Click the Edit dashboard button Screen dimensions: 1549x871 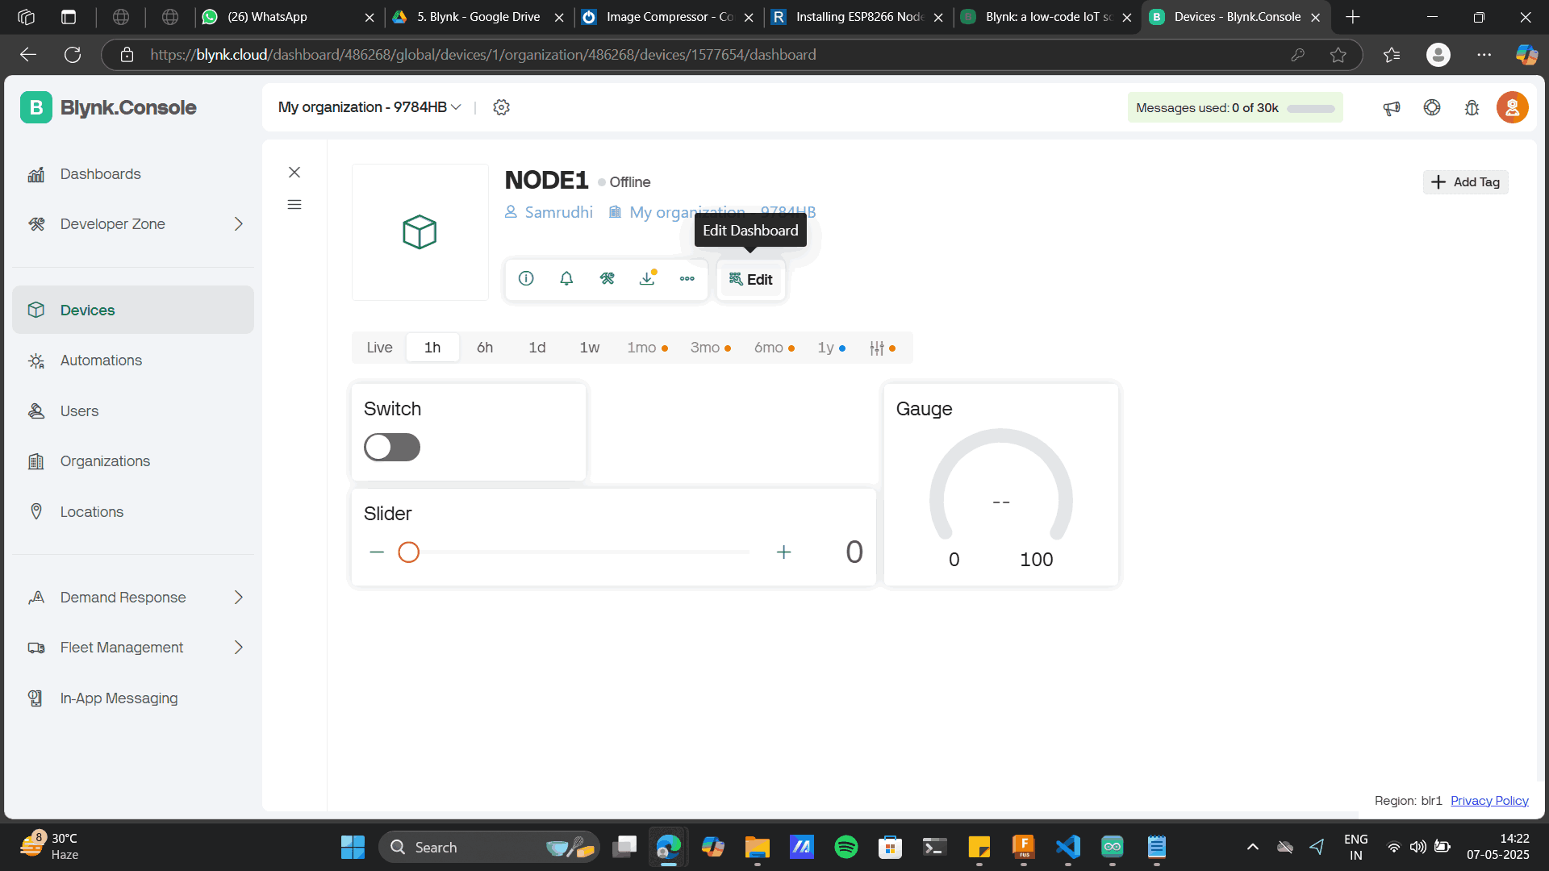[x=751, y=279]
